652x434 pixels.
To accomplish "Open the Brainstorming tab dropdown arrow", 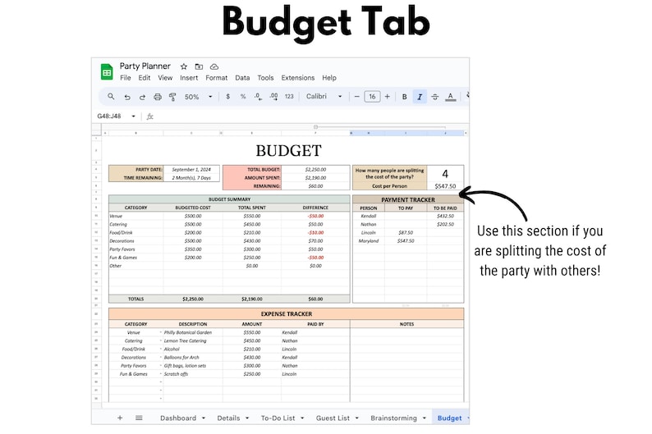I will (x=425, y=418).
